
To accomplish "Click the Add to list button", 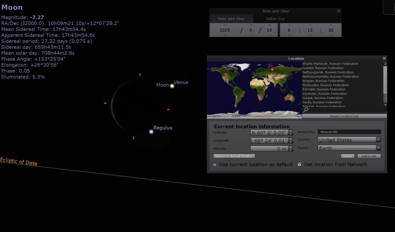I will (369, 156).
